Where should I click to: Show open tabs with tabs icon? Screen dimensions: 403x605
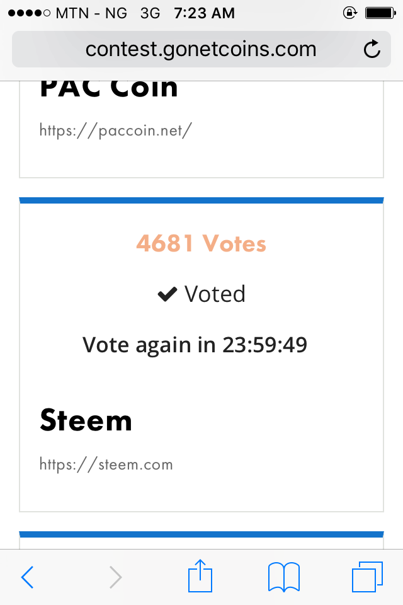coord(367,577)
